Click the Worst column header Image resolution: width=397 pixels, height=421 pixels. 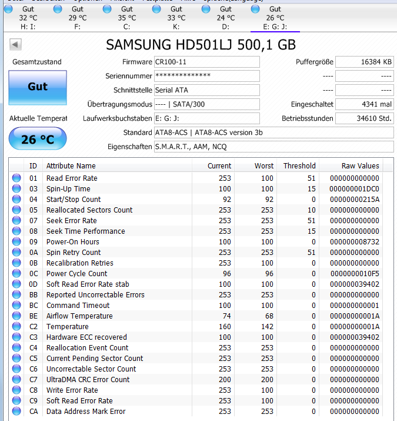pyautogui.click(x=256, y=165)
